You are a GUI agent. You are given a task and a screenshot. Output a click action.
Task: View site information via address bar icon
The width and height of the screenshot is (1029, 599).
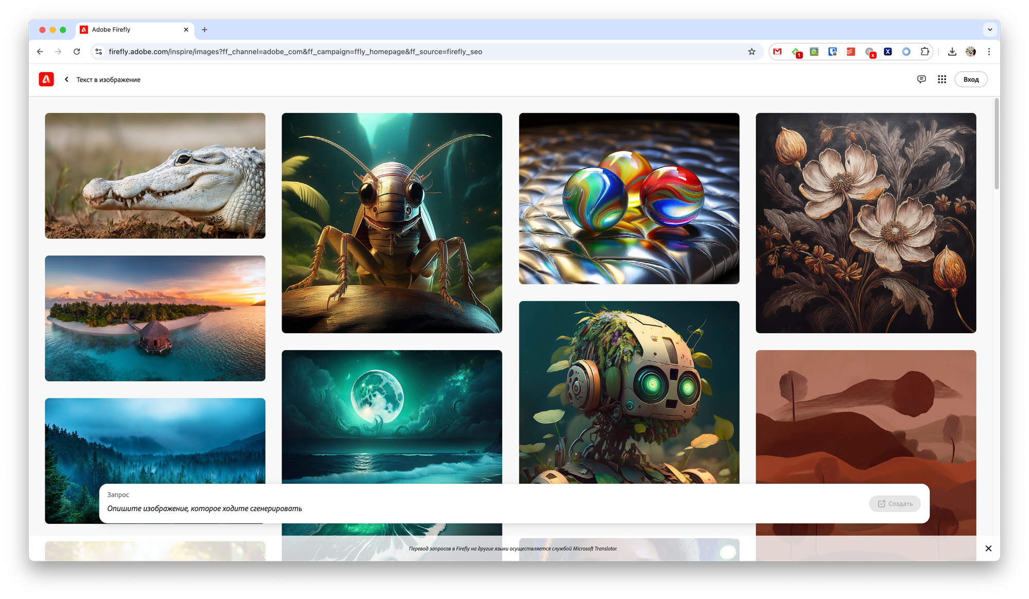(99, 51)
